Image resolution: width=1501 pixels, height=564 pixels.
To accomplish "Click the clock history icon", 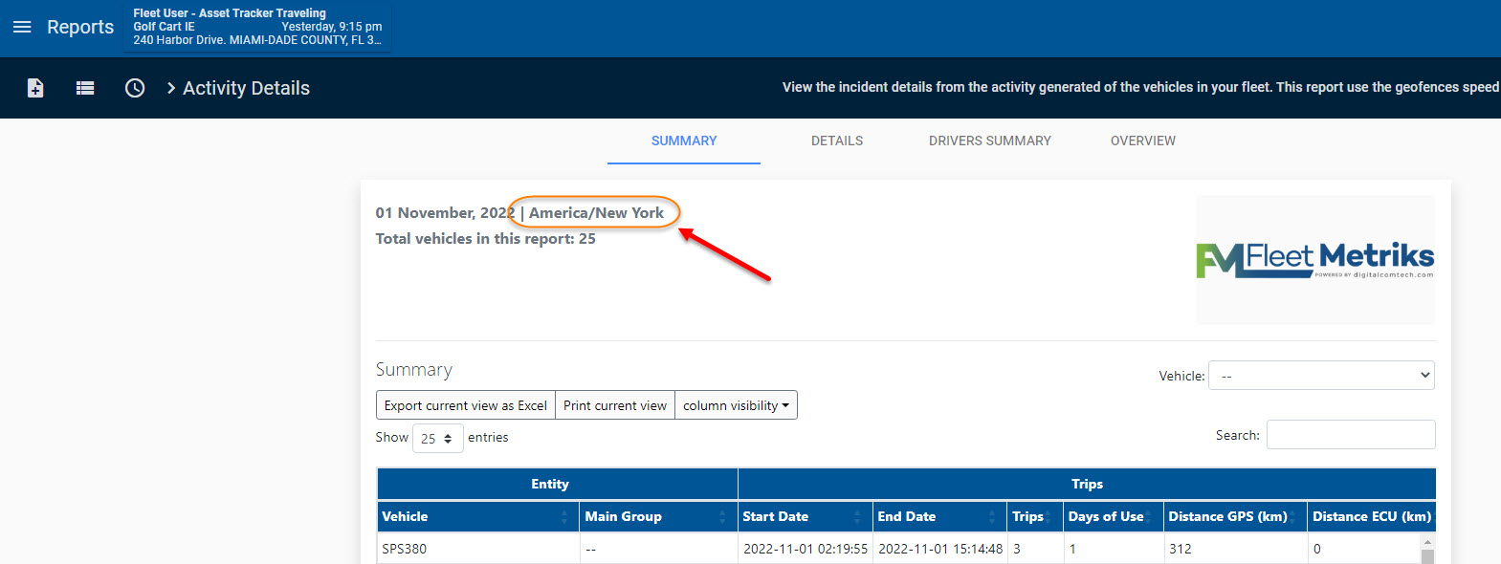I will [135, 88].
